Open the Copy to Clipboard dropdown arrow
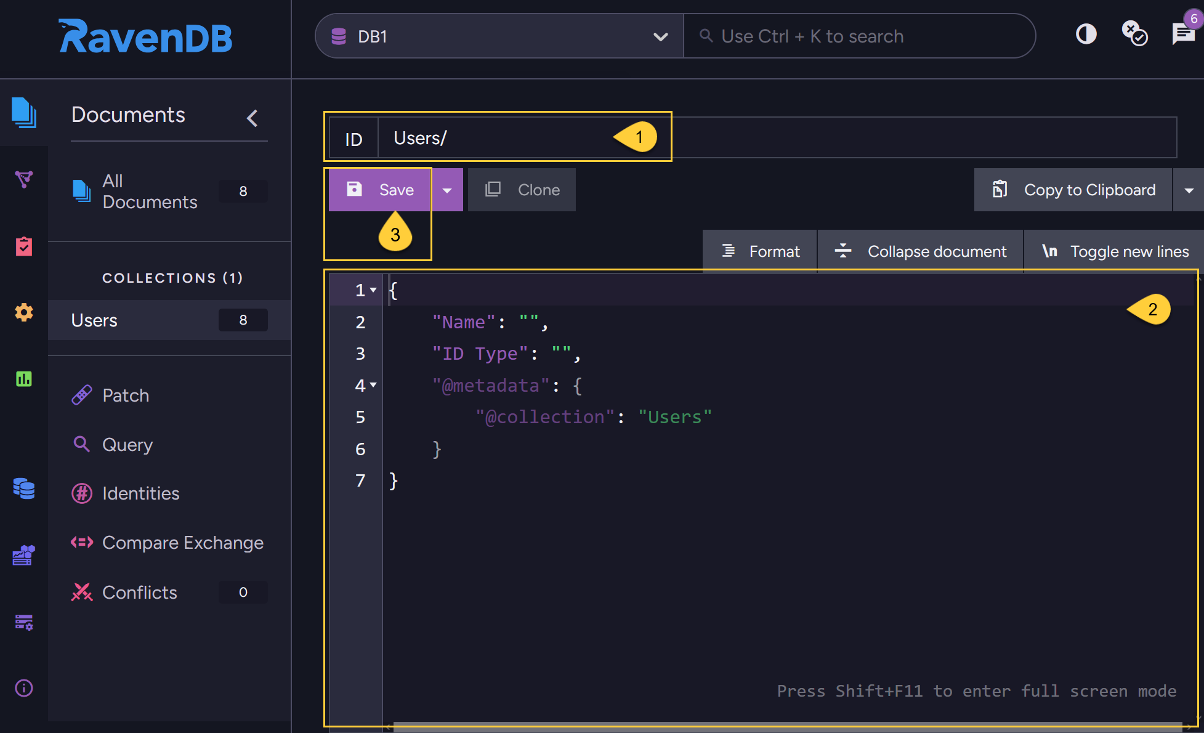Screen dimensions: 1204x733 point(1189,190)
